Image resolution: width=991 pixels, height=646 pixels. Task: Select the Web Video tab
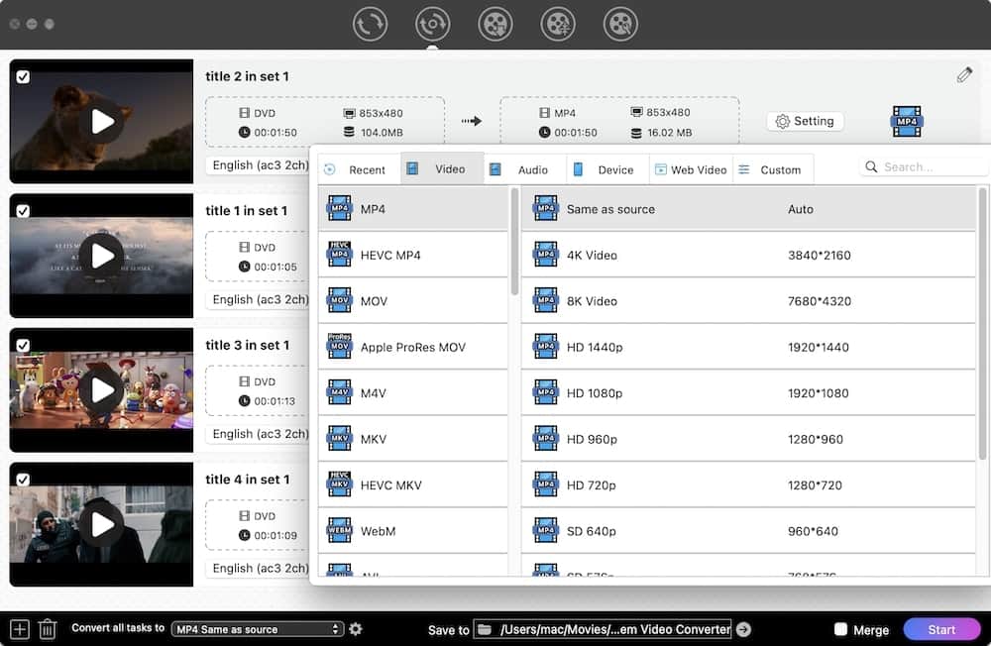point(691,169)
